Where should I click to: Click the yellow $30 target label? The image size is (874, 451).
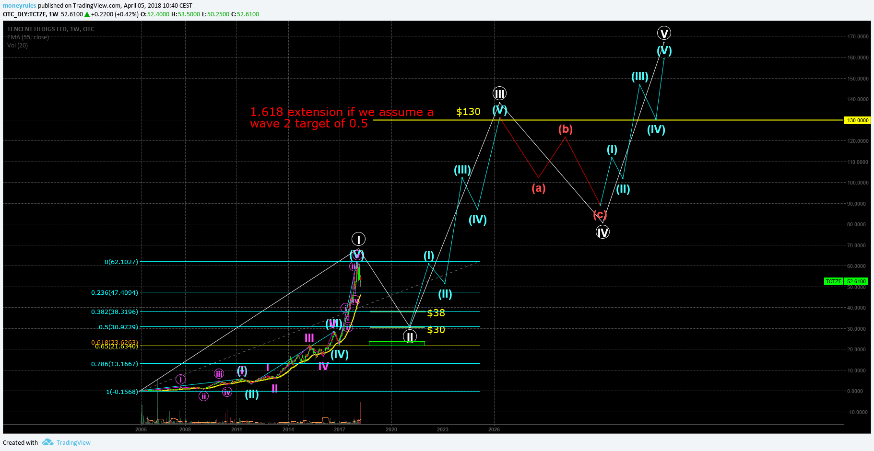436,330
